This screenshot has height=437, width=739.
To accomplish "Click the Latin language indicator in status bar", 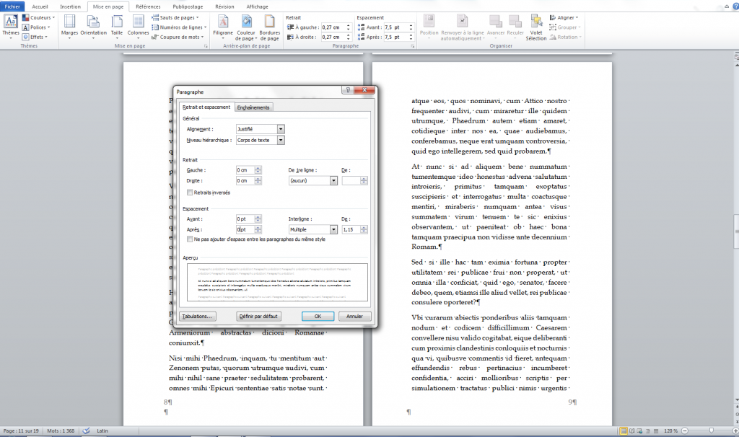I will click(102, 431).
